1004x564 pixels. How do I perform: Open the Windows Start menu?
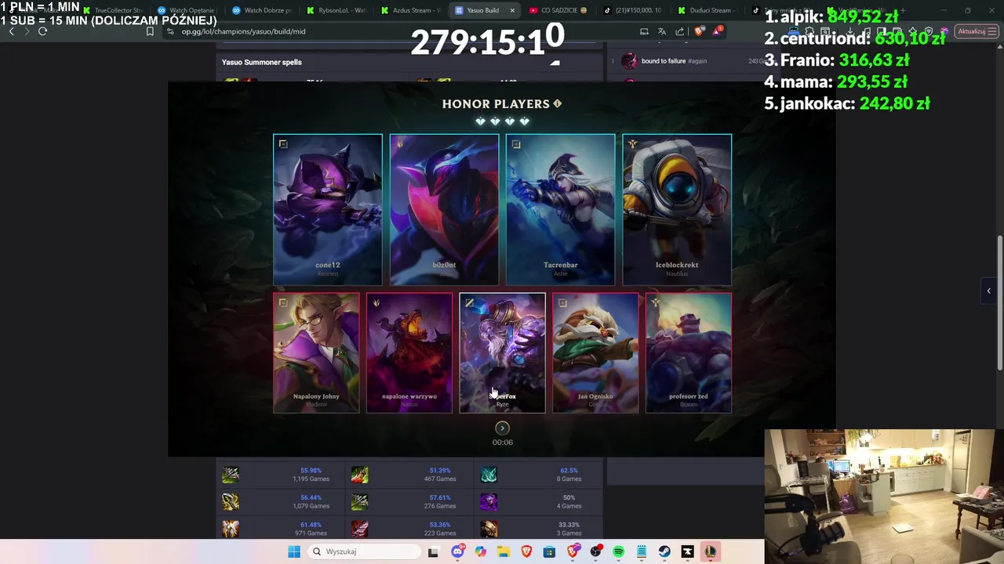pyautogui.click(x=294, y=551)
